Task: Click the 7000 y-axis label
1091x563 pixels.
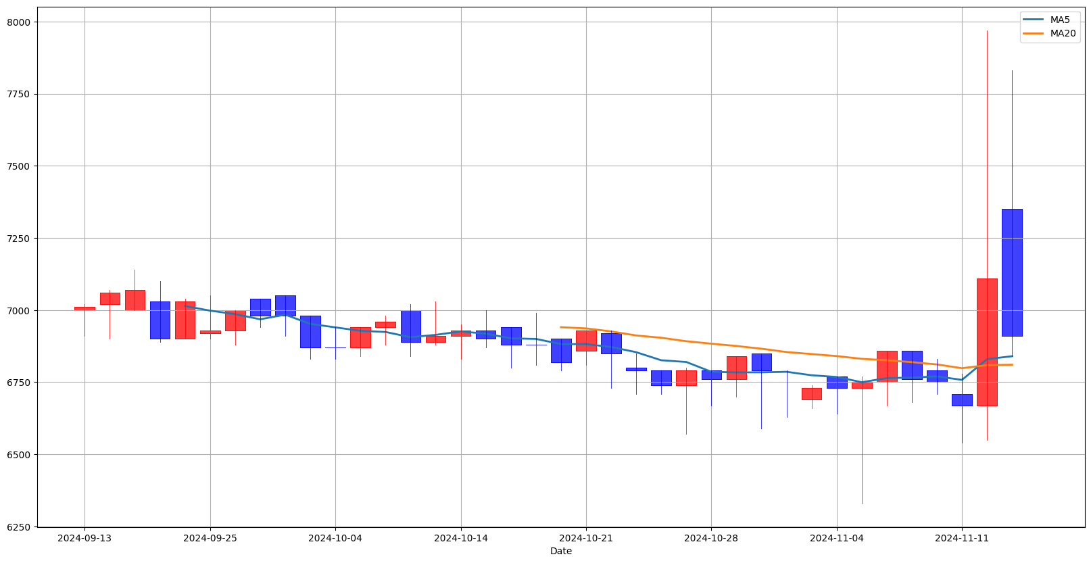Action: coord(18,311)
